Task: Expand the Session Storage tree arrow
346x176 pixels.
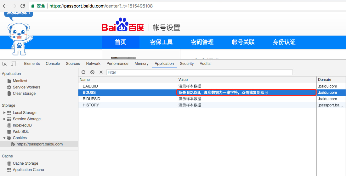Action: tap(4, 119)
